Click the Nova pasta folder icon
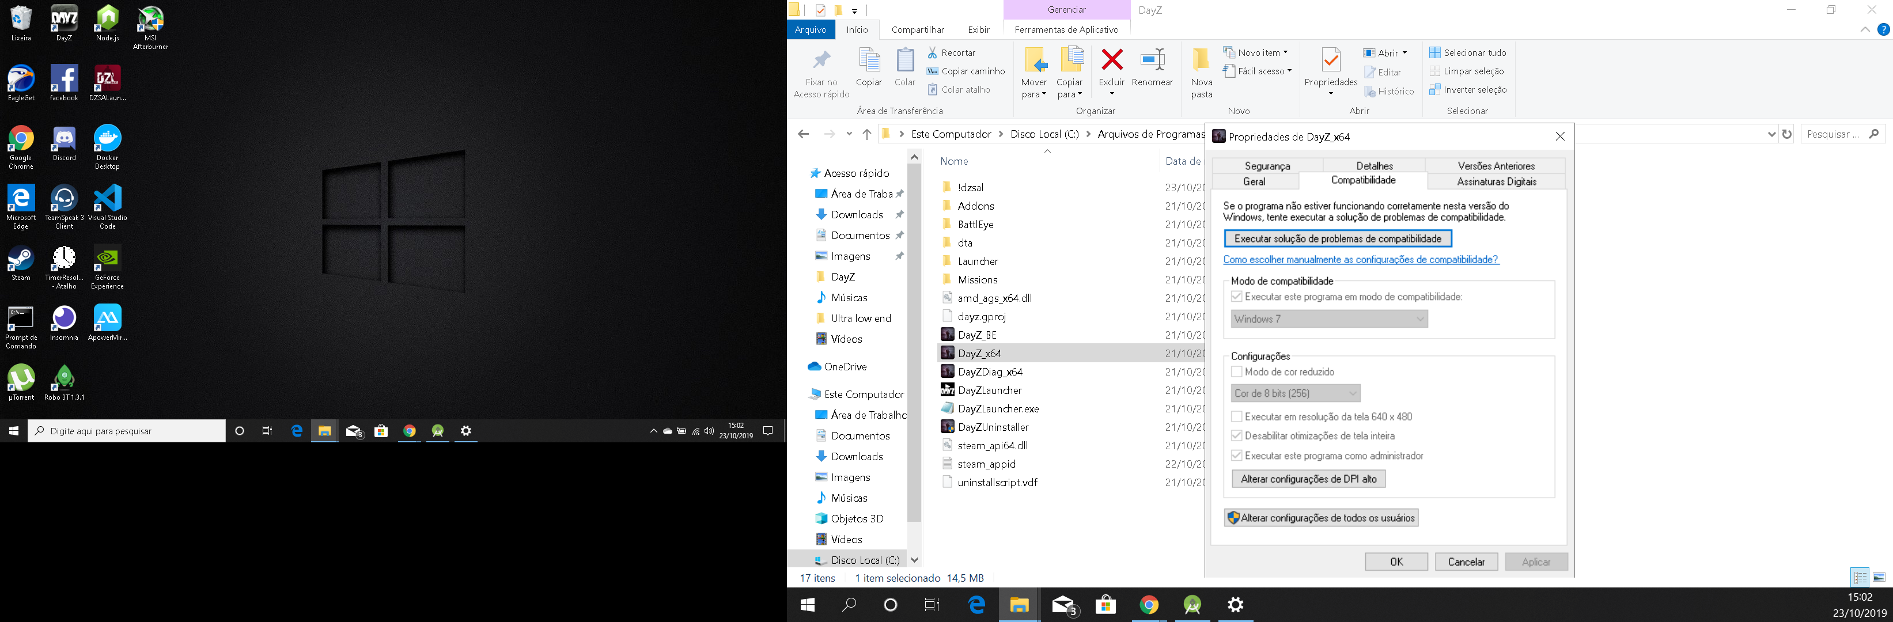 pyautogui.click(x=1202, y=60)
